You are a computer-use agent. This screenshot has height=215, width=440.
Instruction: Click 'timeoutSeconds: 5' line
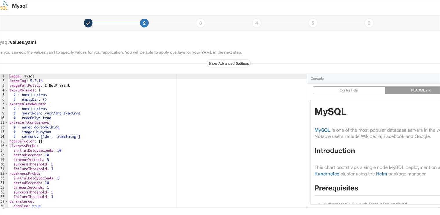[31, 160]
